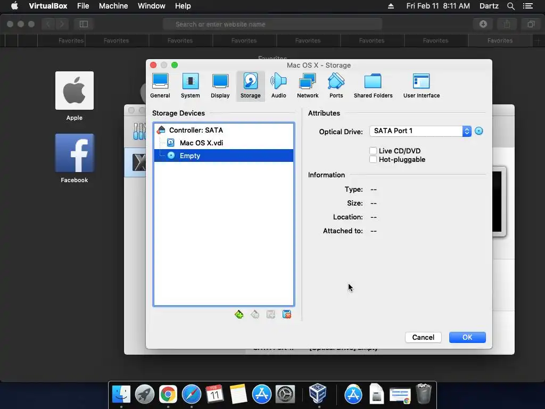Open Notification Center list icon

pyautogui.click(x=528, y=6)
